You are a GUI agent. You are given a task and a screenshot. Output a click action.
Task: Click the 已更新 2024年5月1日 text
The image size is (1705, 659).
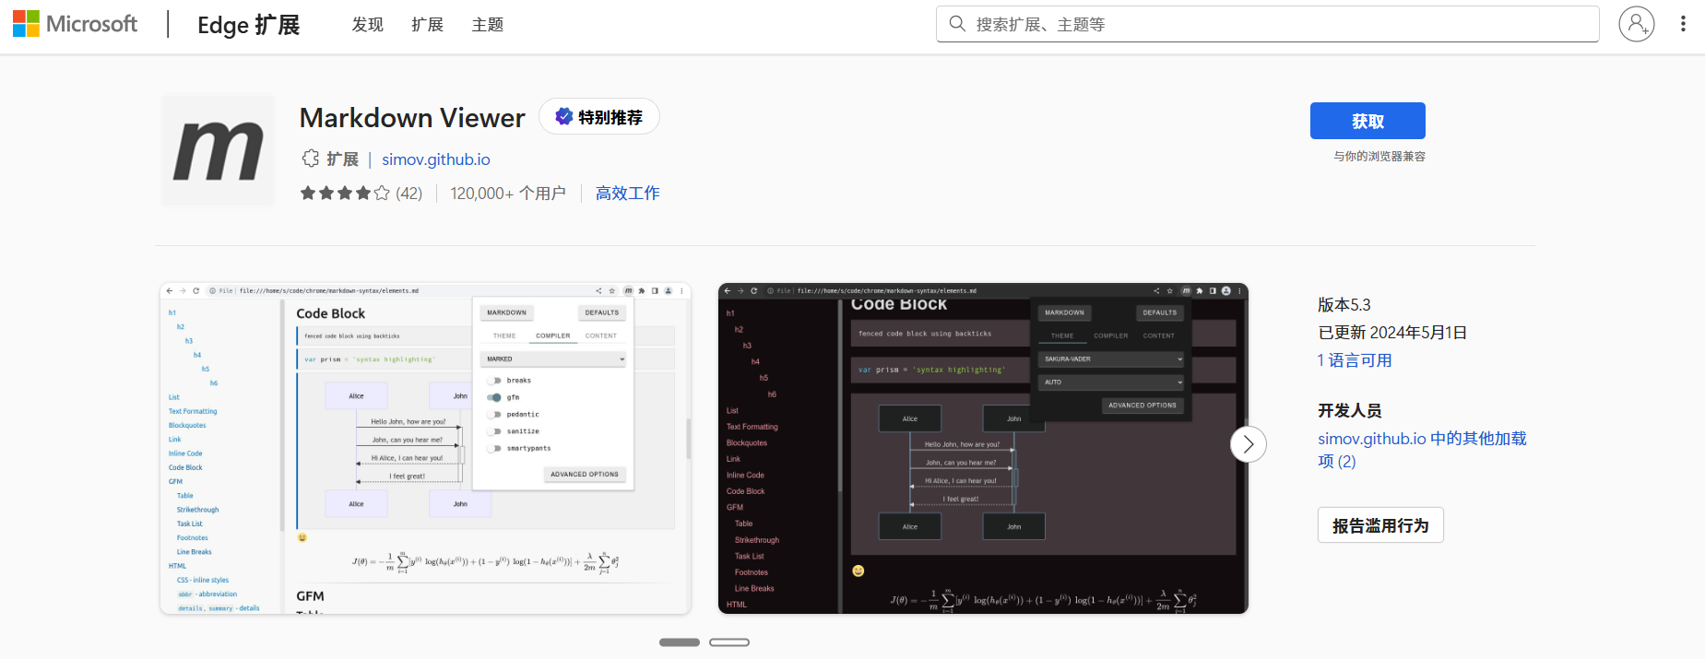tap(1392, 333)
